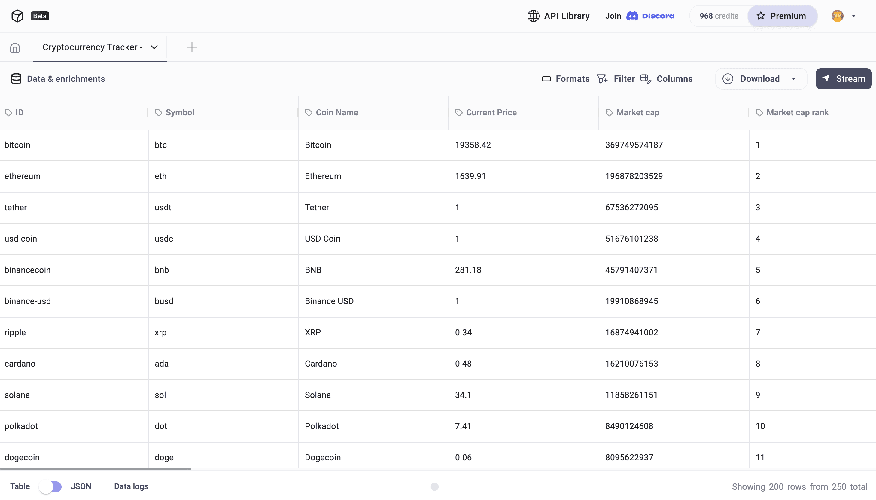Click the Discord icon next to Join
Viewport: 876px width, 500px height.
pos(632,16)
